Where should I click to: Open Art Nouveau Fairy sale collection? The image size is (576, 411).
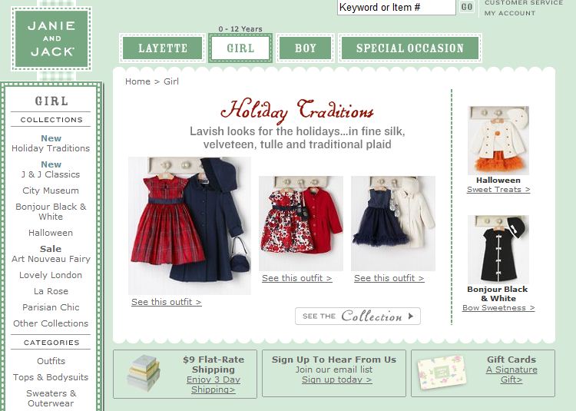tap(51, 259)
